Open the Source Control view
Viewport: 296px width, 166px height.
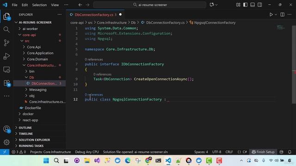[6, 43]
